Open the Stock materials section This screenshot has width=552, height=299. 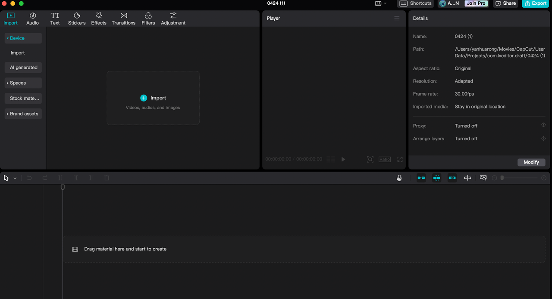pyautogui.click(x=23, y=99)
